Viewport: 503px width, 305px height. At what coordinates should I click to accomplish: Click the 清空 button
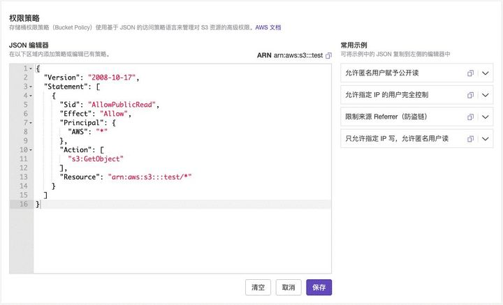coord(258,288)
